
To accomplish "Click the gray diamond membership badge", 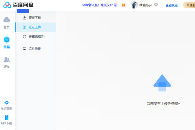I will click(156, 5).
